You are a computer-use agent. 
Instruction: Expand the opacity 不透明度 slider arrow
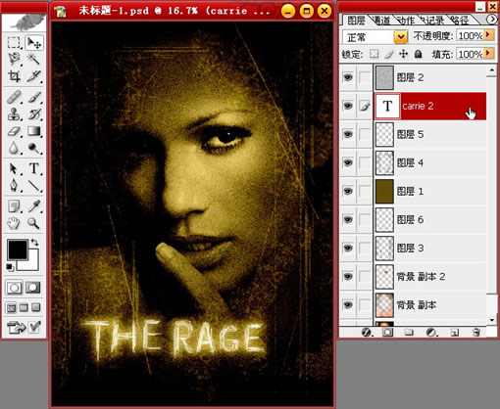pyautogui.click(x=488, y=35)
